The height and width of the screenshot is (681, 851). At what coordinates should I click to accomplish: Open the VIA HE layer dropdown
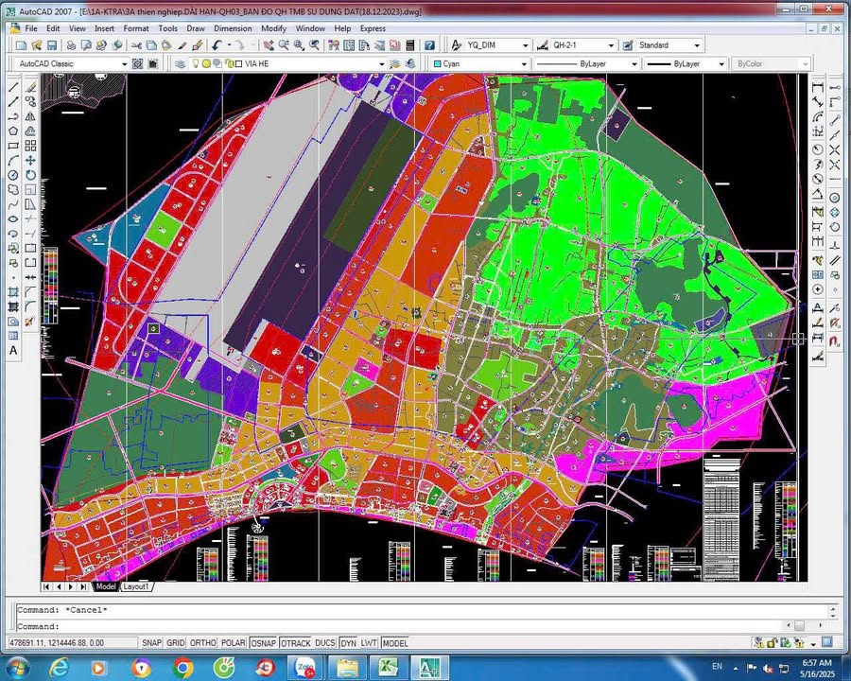coord(381,64)
